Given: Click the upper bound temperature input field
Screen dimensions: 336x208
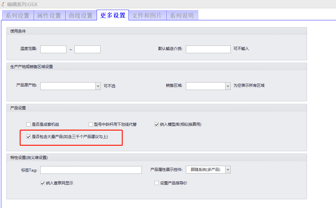Looking at the screenshot, I should [x=87, y=49].
